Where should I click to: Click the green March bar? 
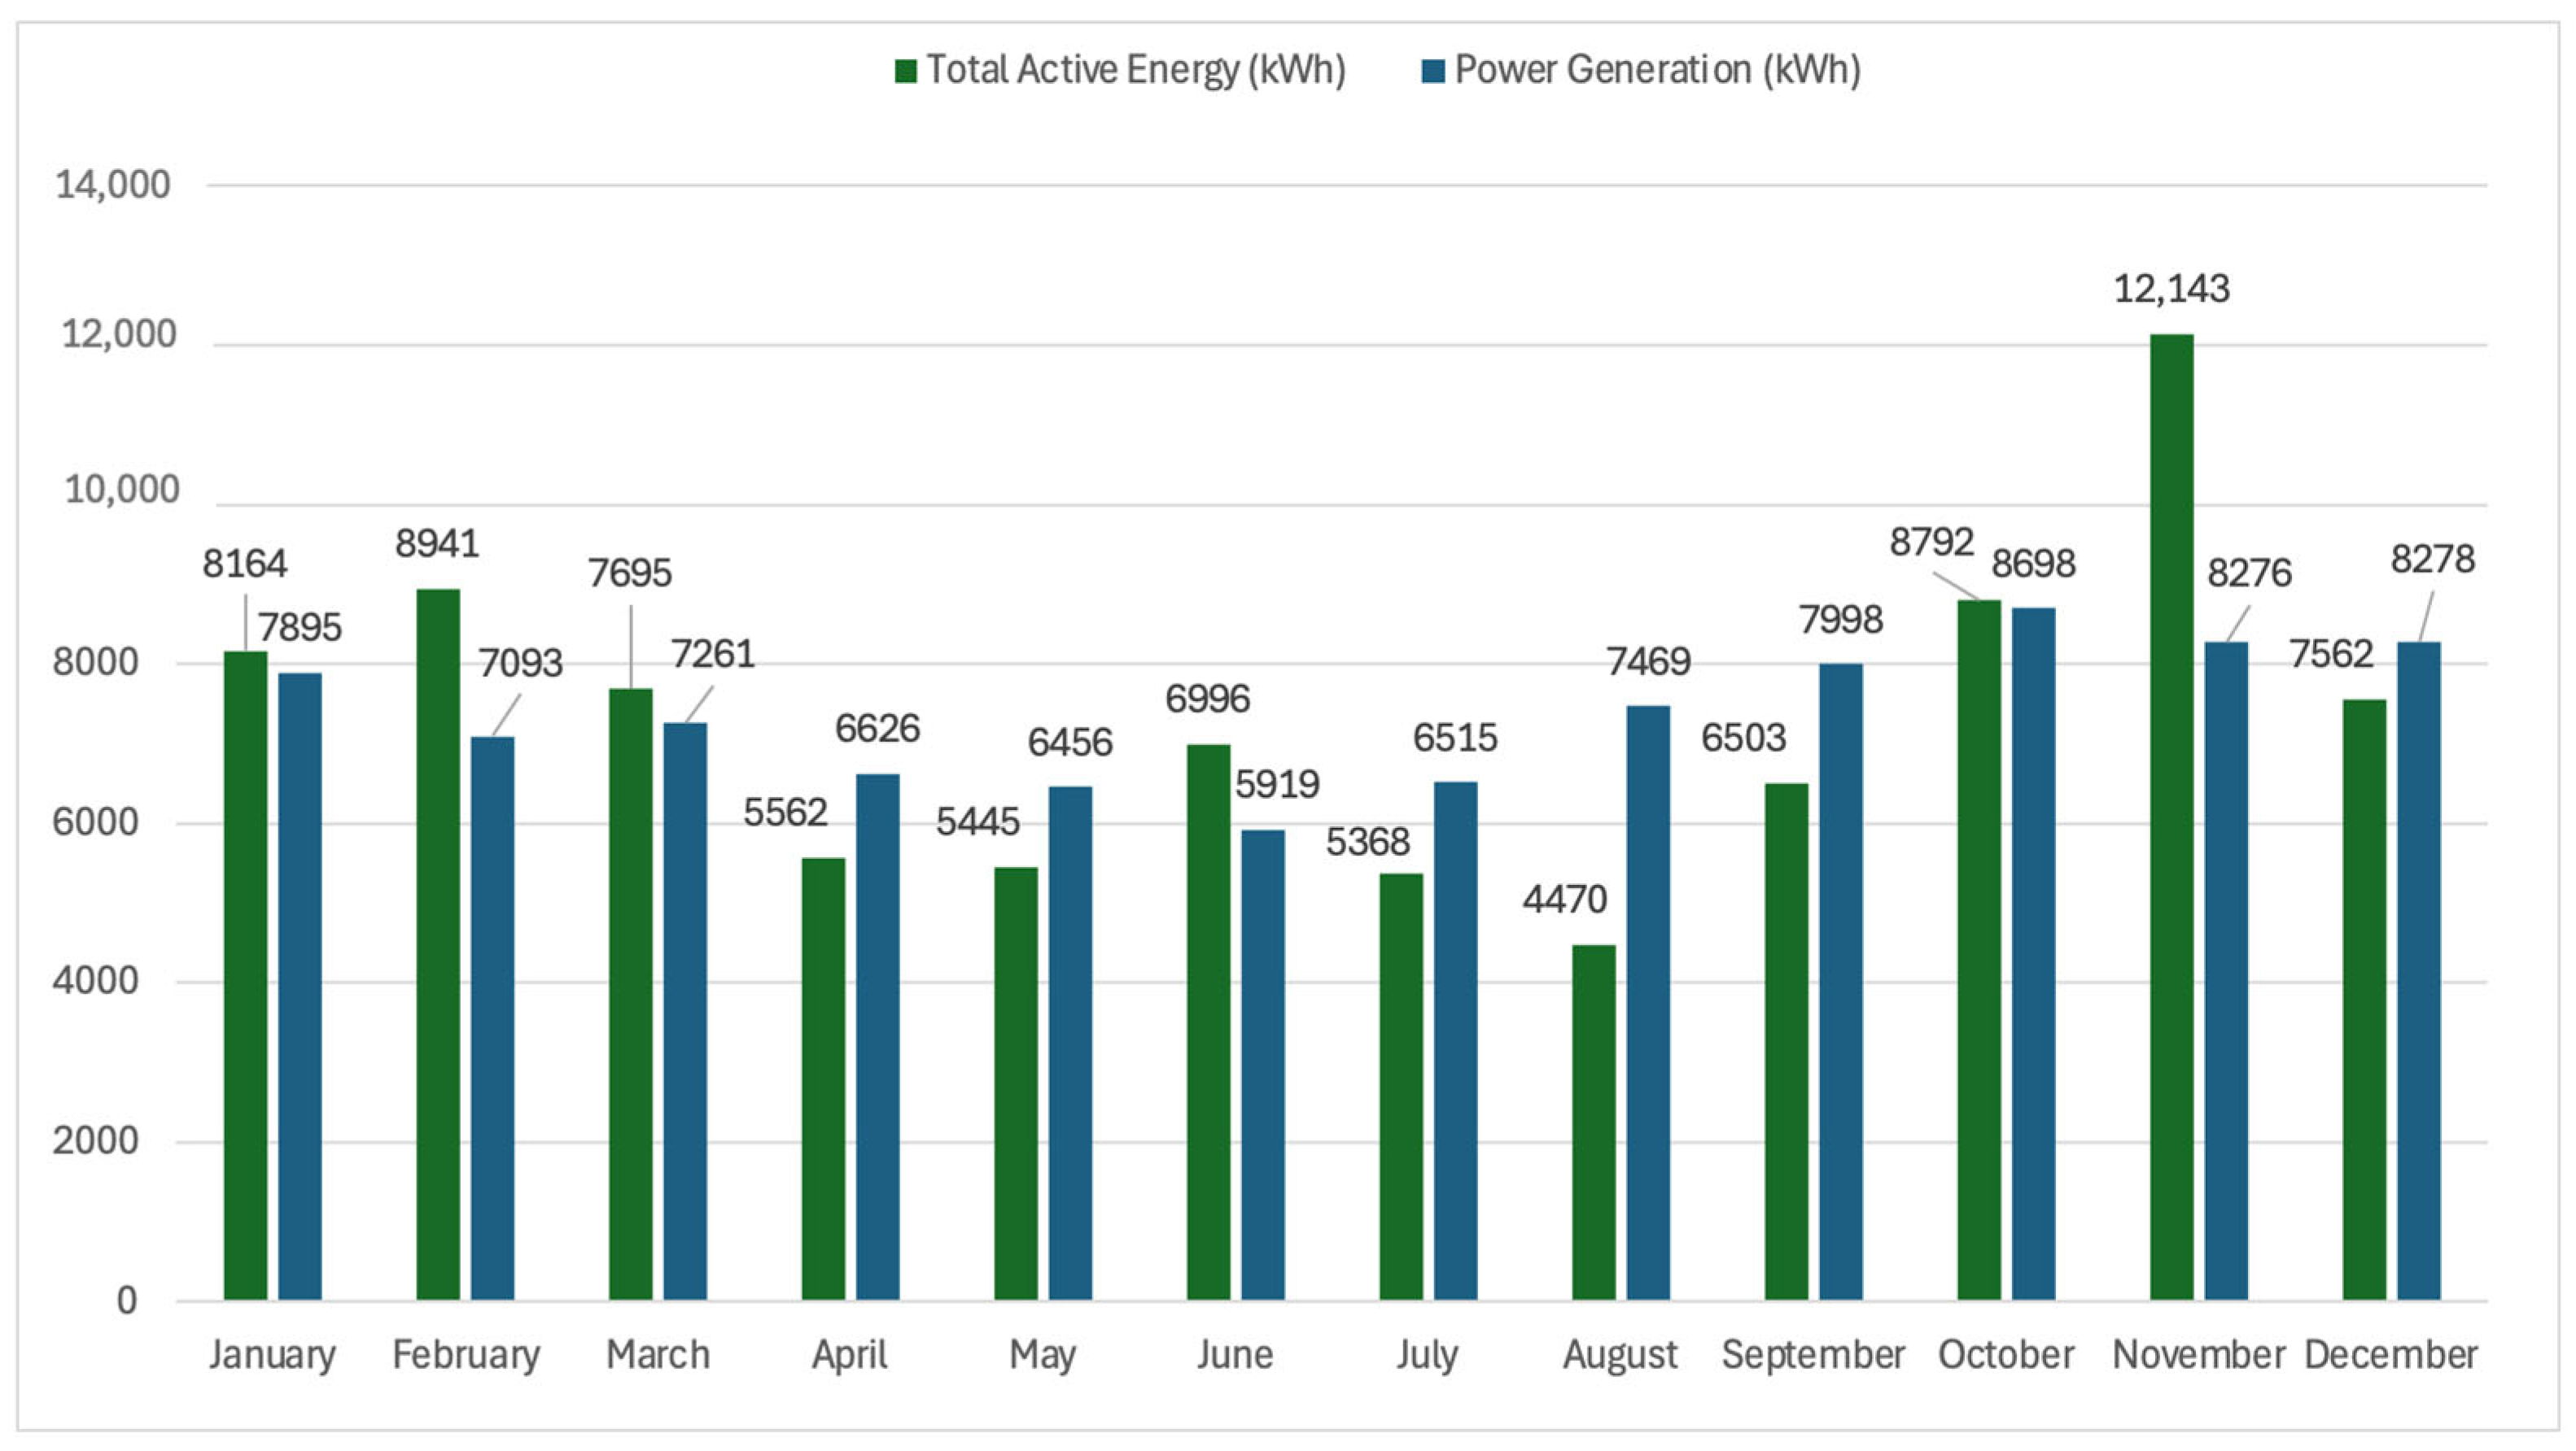631,995
